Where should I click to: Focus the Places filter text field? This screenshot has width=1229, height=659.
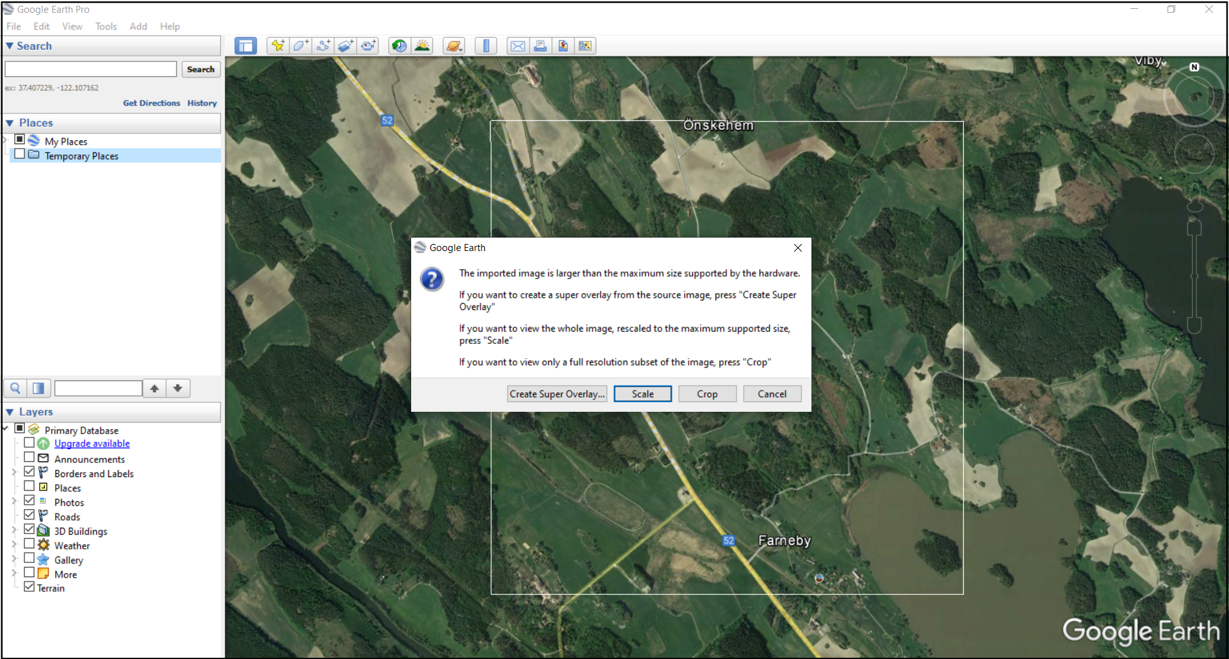(99, 388)
